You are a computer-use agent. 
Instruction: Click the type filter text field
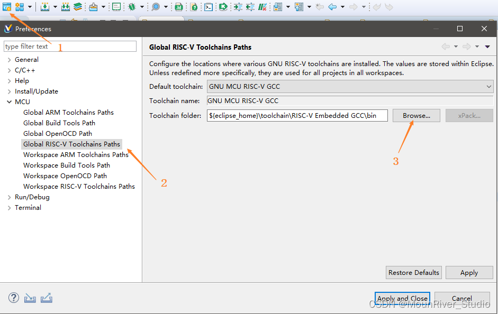tap(70, 47)
